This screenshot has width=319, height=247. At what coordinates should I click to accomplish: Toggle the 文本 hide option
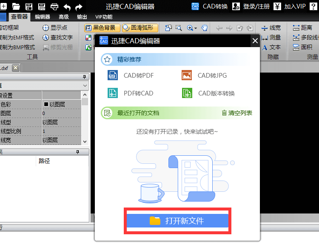(271, 47)
